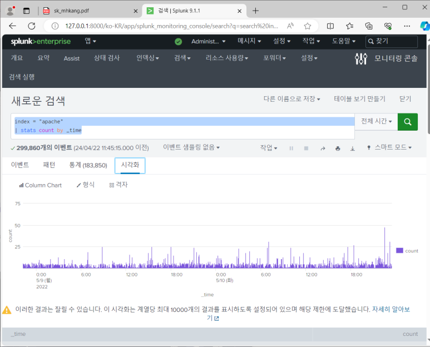Image resolution: width=430 pixels, height=347 pixels.
Task: Switch to the 이벤트 tab
Action: click(x=19, y=165)
